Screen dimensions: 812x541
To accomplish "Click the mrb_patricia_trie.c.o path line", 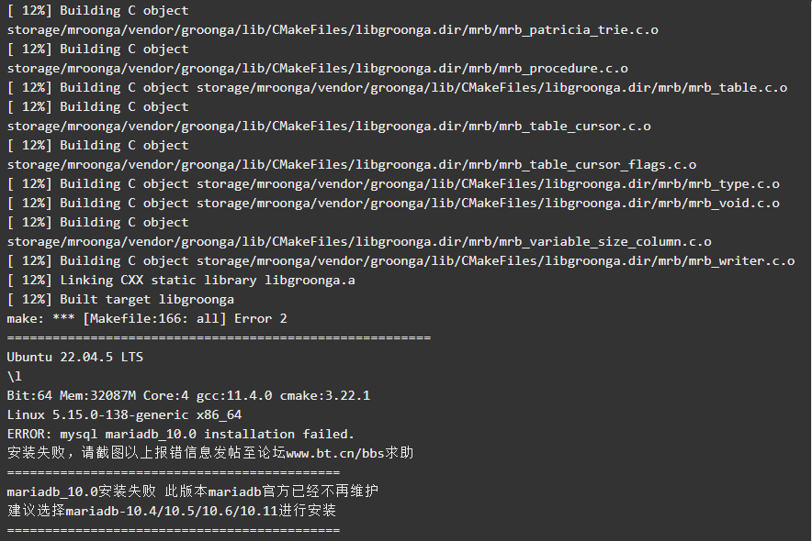I will [x=333, y=30].
